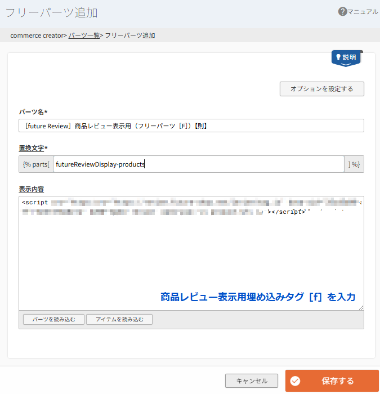Screen dimensions: 380x394
Task: Click the オプションを設定する button
Action: 321,89
